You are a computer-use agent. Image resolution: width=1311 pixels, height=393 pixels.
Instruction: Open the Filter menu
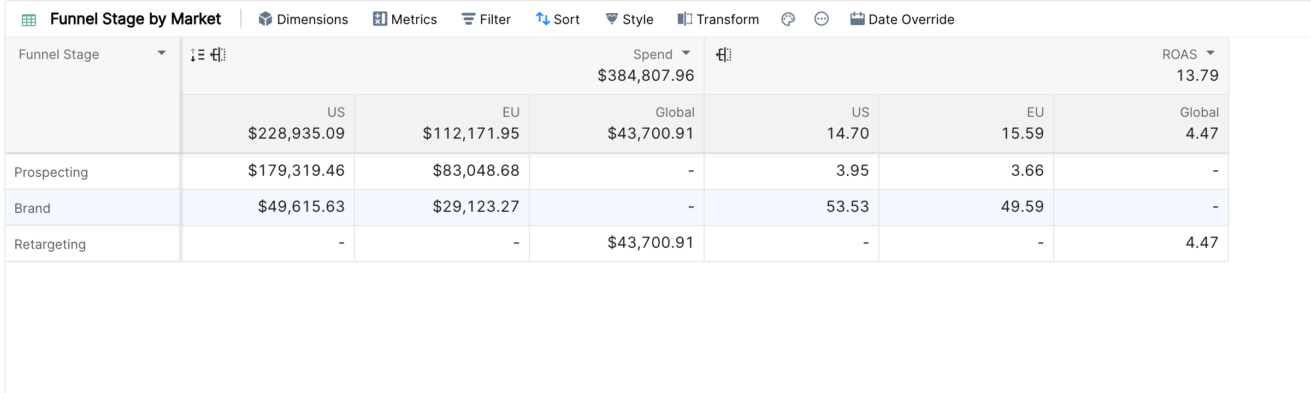486,19
